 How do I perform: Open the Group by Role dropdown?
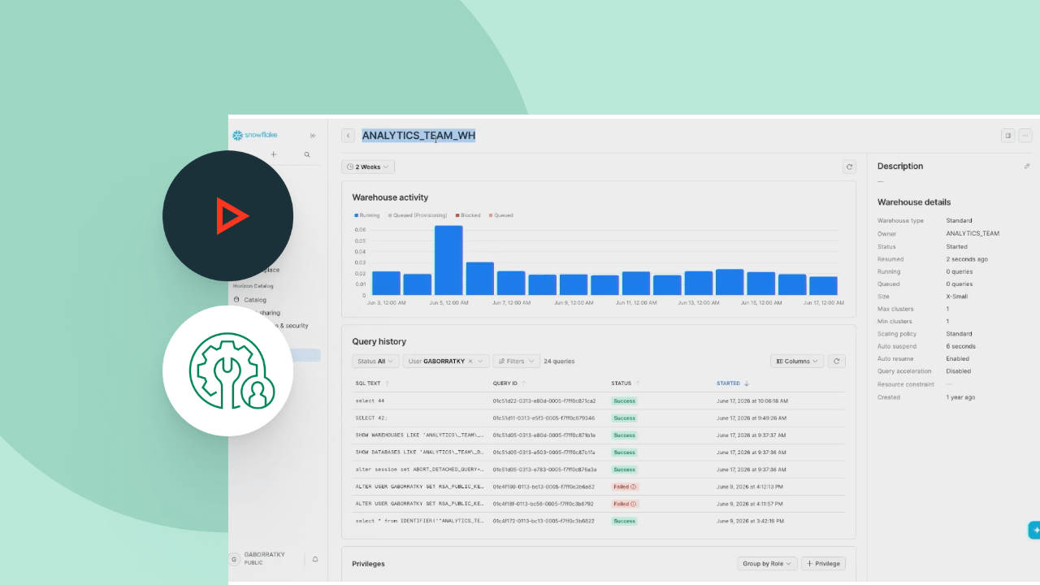pyautogui.click(x=767, y=563)
